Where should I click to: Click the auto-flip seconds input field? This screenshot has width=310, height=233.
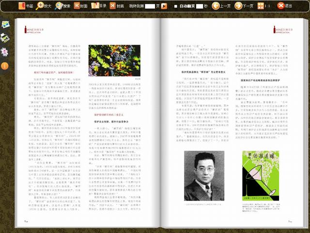pos(200,6)
